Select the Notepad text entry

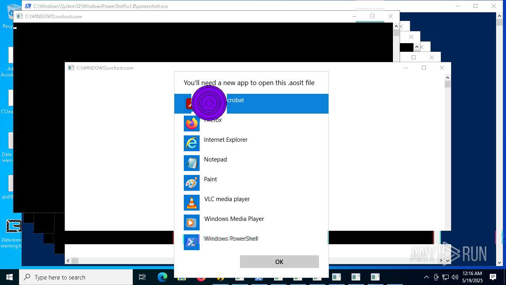215,160
